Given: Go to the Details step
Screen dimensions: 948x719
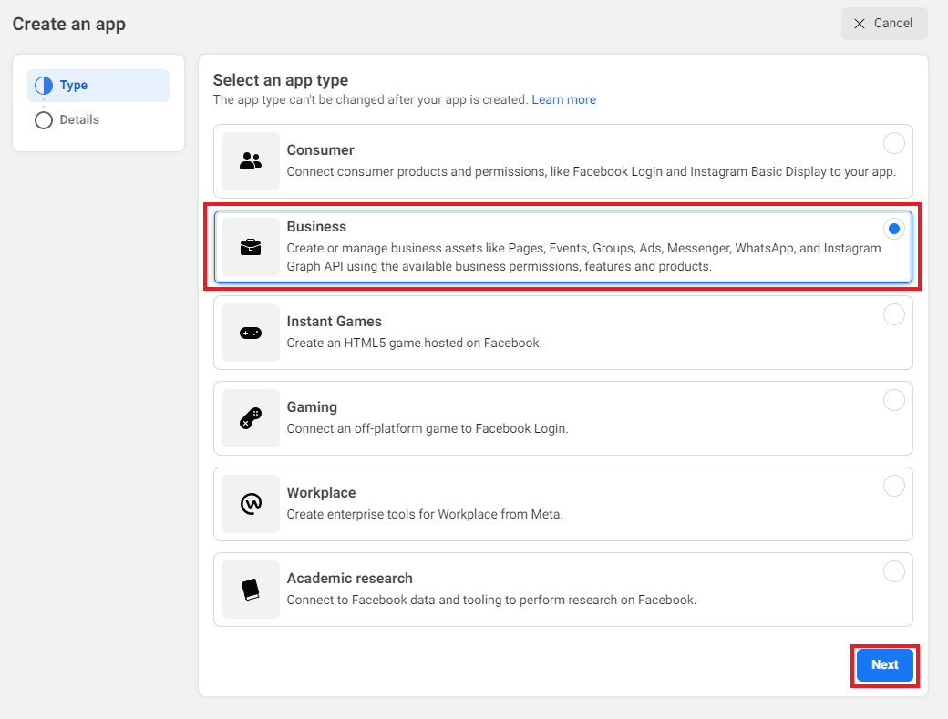Looking at the screenshot, I should click(x=79, y=120).
